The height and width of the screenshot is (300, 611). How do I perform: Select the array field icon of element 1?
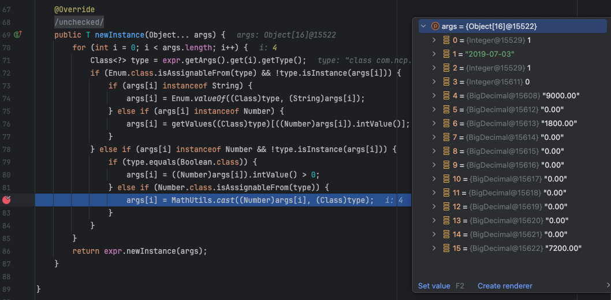point(446,54)
